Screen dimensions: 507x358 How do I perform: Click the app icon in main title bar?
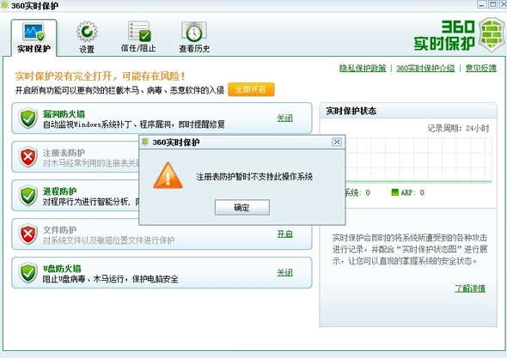tap(4, 5)
